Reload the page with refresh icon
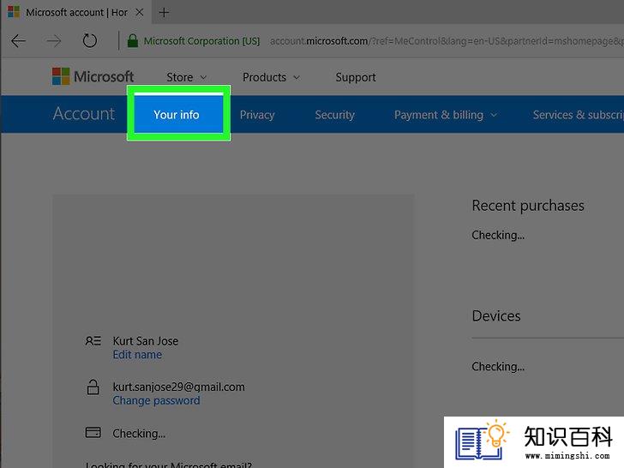 (x=89, y=40)
